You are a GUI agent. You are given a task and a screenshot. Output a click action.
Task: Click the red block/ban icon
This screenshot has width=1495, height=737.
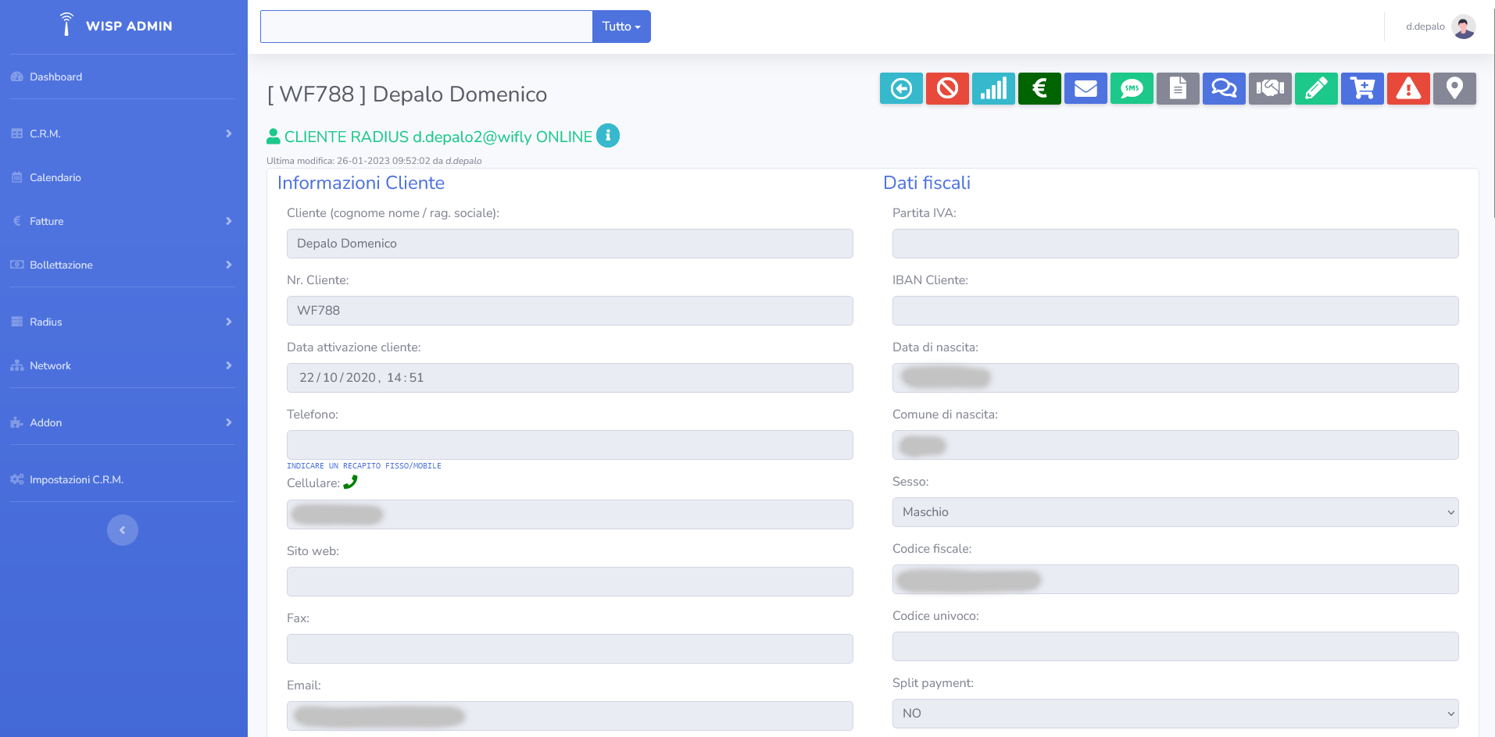(947, 89)
